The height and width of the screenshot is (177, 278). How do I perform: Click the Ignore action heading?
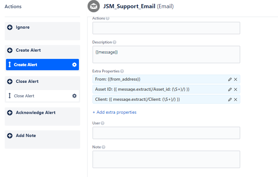pos(23,27)
